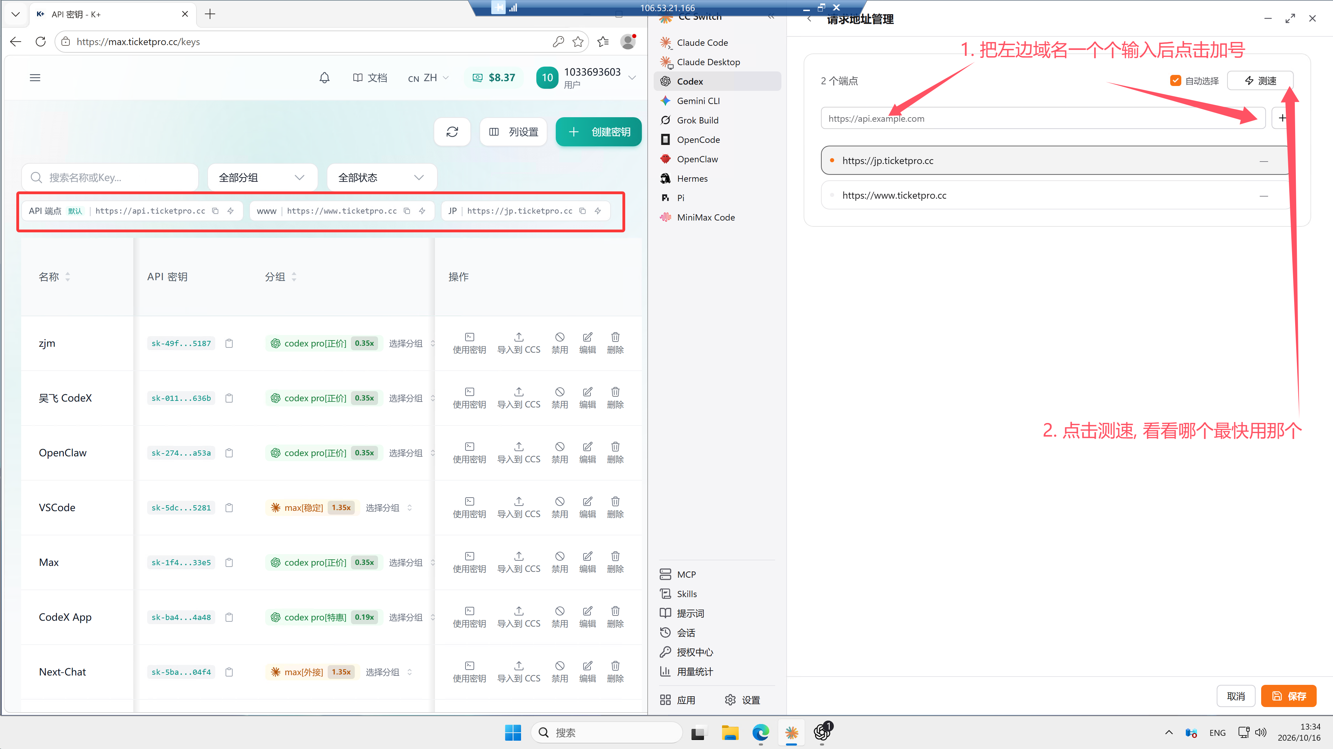Open Microsoft Edge from the taskbar

tap(761, 732)
